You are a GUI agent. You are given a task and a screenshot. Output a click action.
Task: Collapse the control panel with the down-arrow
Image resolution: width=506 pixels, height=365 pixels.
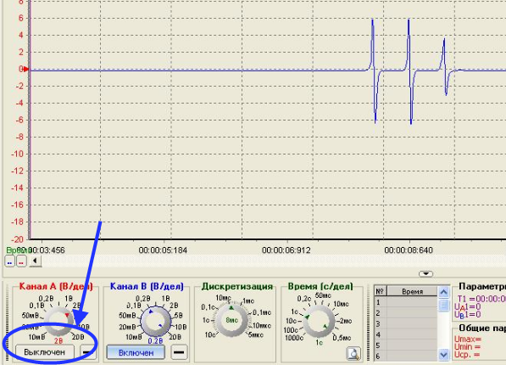425,274
